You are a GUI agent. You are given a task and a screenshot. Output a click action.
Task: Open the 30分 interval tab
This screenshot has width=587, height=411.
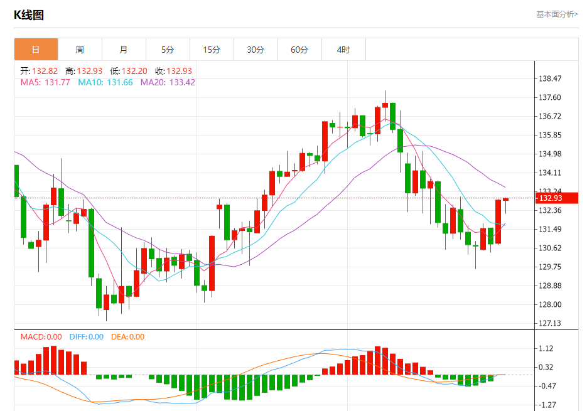(x=256, y=50)
